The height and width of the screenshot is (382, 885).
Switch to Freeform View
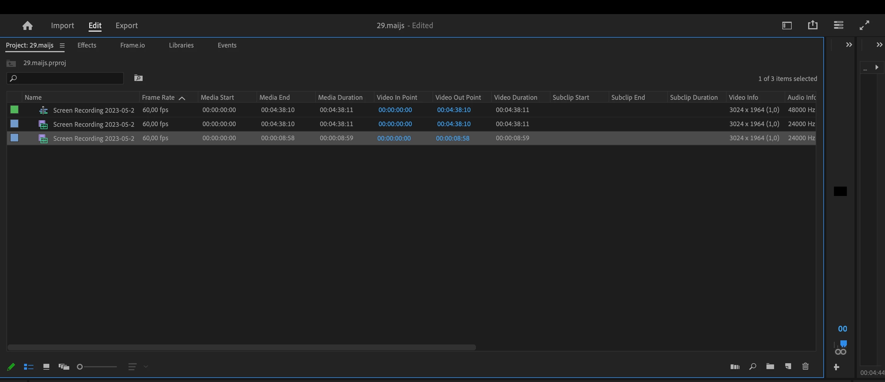point(64,367)
